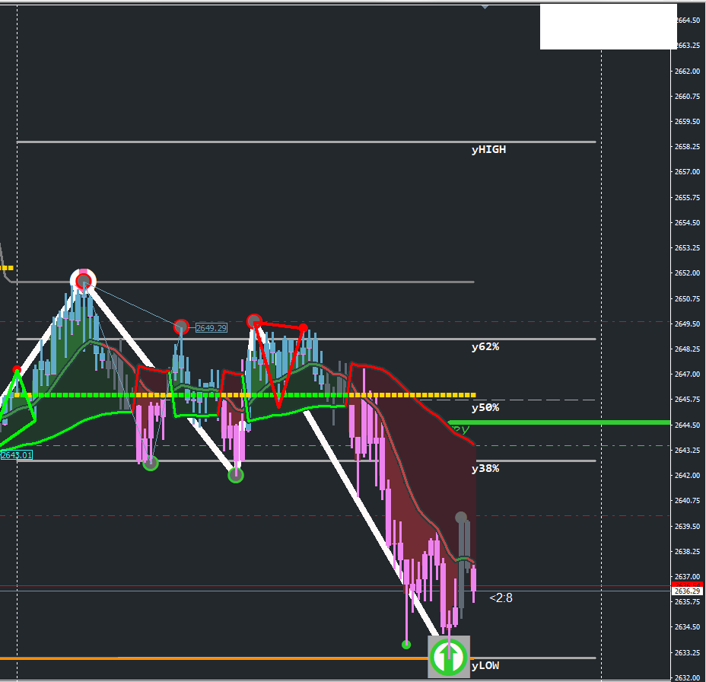Click the yellow dotted line segment at far left
Screen dimensions: 706x682
pos(7,268)
